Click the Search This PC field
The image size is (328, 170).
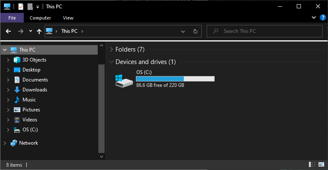[267, 31]
